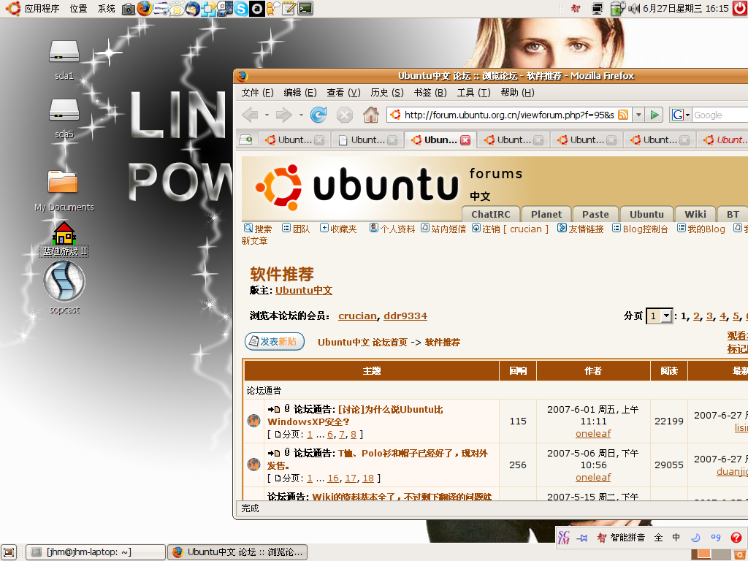Open the 站内短信 messages link
The width and height of the screenshot is (748, 561).
[x=443, y=229]
